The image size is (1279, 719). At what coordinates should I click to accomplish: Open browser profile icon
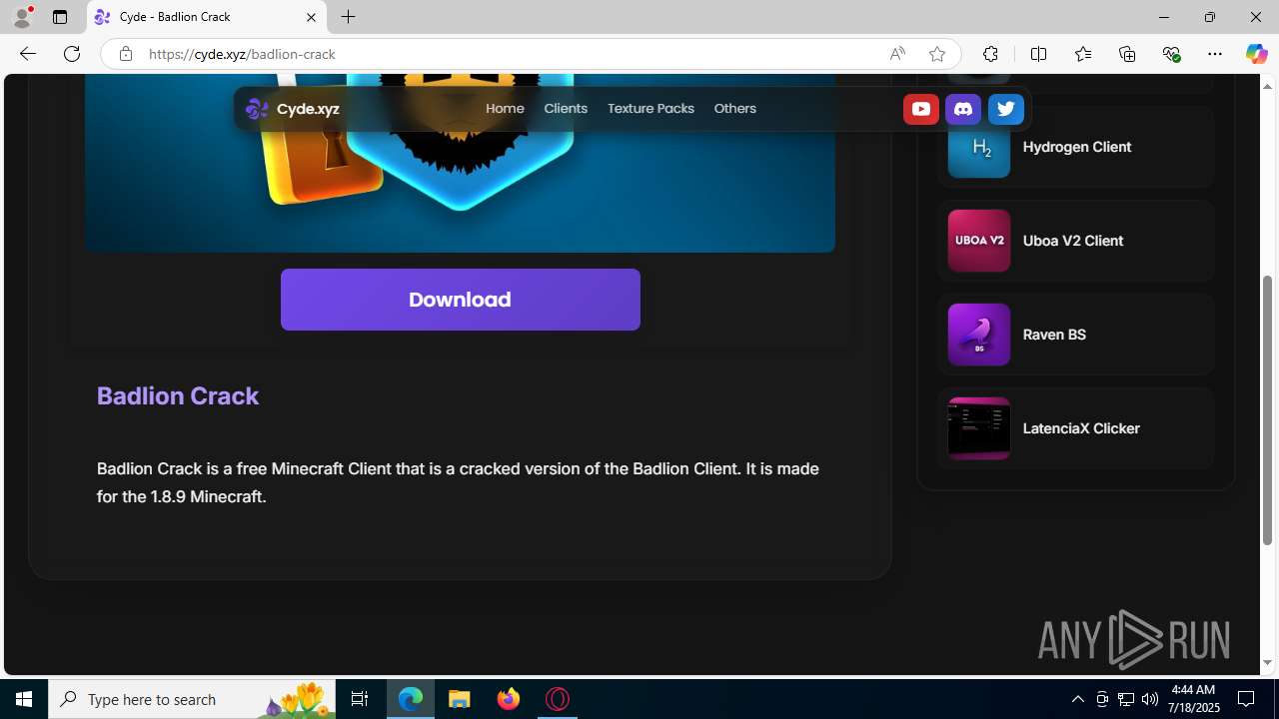(22, 17)
